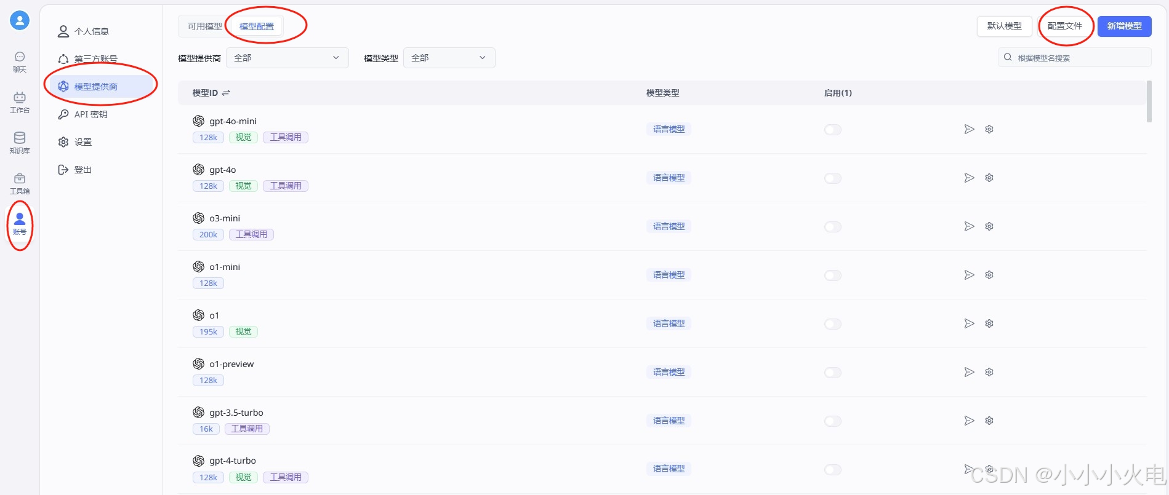The image size is (1169, 495).
Task: Open settings gear for o1-preview model
Action: coord(989,372)
